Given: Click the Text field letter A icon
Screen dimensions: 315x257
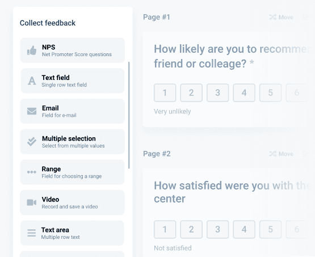Looking at the screenshot, I should 32,81.
